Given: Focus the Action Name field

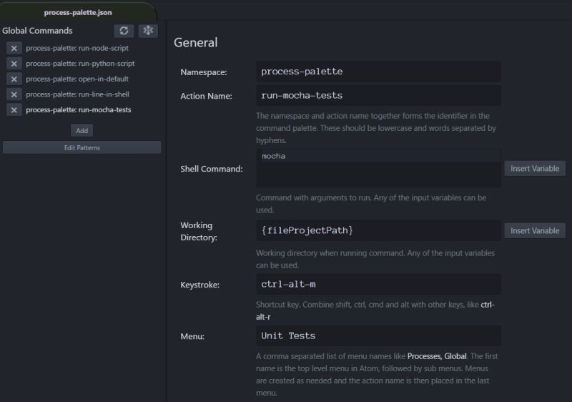Looking at the screenshot, I should point(378,96).
